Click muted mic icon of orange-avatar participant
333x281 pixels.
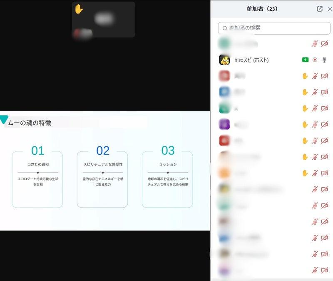click(x=315, y=173)
